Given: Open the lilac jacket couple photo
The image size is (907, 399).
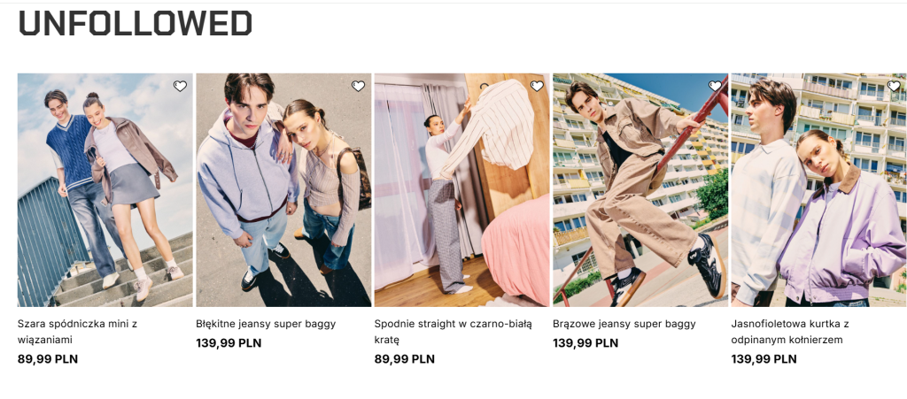Looking at the screenshot, I should (x=819, y=190).
